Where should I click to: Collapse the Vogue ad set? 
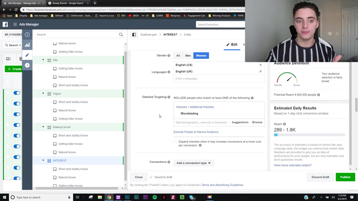pyautogui.click(x=43, y=94)
